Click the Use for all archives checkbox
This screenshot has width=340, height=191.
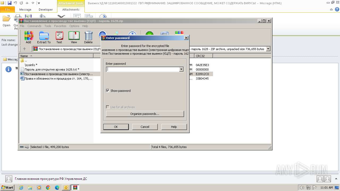tap(108, 107)
